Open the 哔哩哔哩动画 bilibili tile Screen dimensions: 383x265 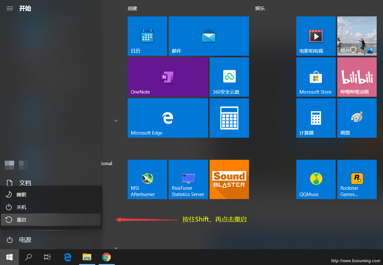click(357, 77)
